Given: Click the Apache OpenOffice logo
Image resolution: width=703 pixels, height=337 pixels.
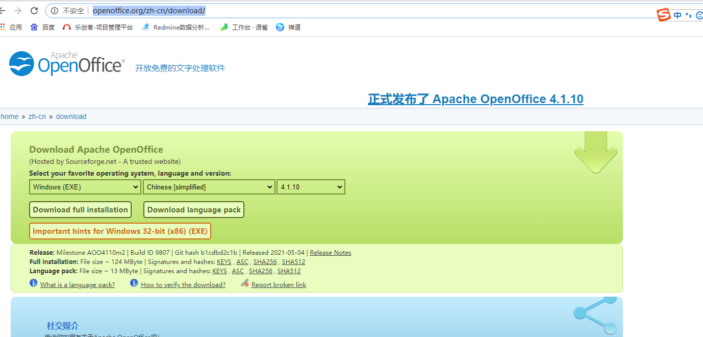Looking at the screenshot, I should pos(67,64).
